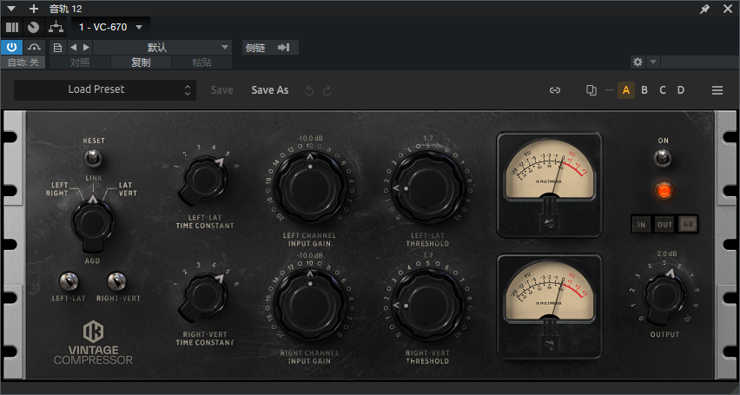
Task: Click the undo arrow icon
Action: coord(309,90)
